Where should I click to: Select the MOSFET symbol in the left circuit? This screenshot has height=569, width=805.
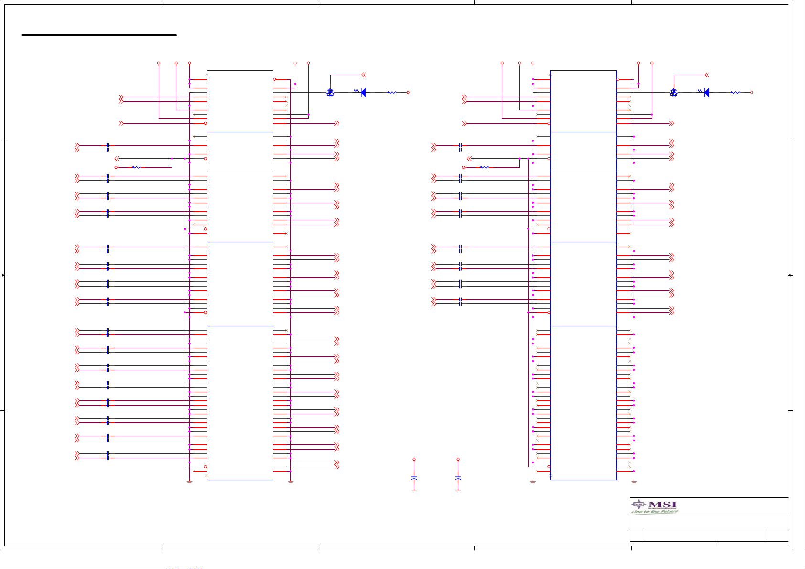(x=330, y=92)
